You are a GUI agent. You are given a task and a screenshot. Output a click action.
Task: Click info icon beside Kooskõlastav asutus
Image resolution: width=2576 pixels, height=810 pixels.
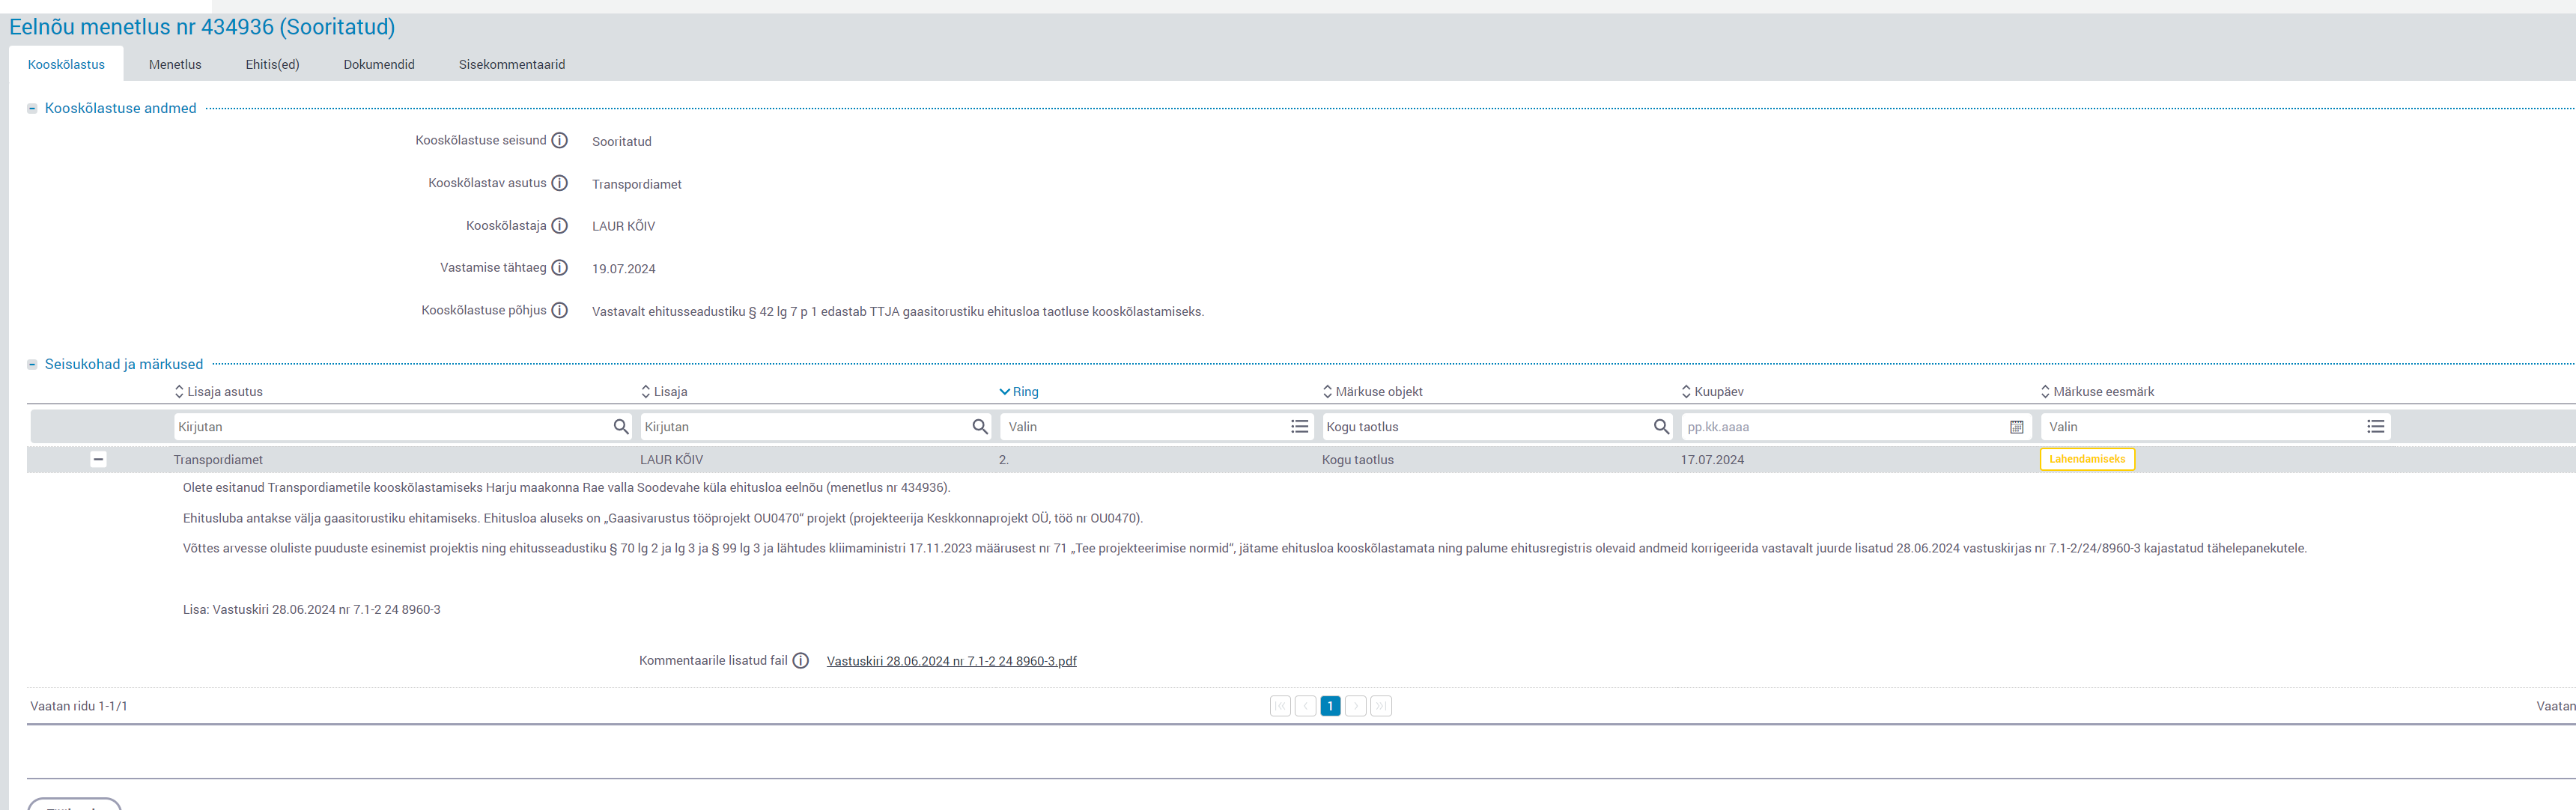point(560,183)
